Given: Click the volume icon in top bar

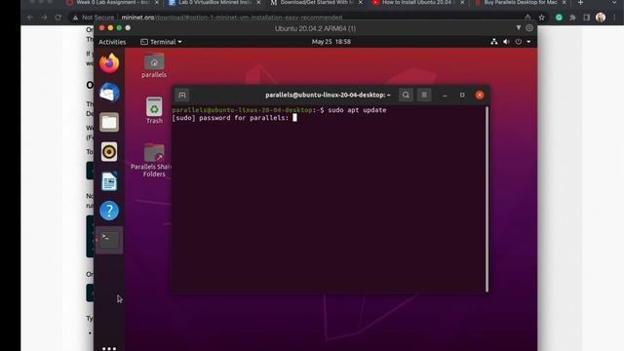Looking at the screenshot, I should pos(506,41).
